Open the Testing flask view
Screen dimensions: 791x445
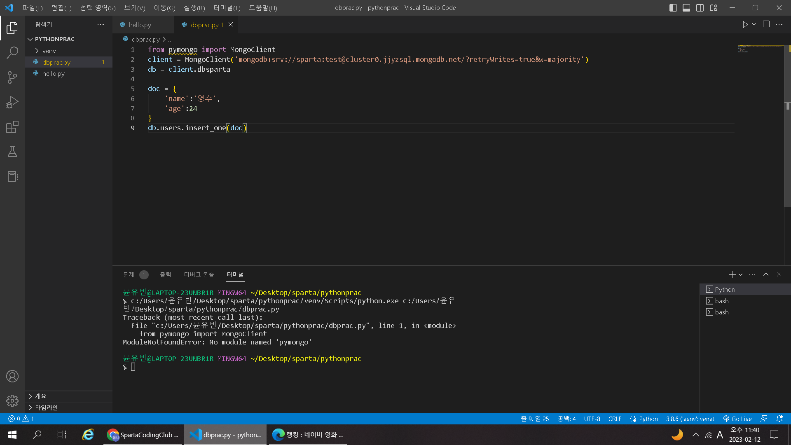[12, 152]
